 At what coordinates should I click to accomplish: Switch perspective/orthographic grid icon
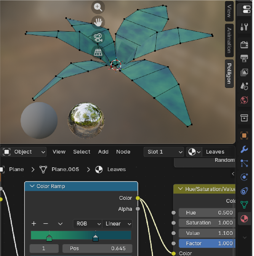(98, 52)
